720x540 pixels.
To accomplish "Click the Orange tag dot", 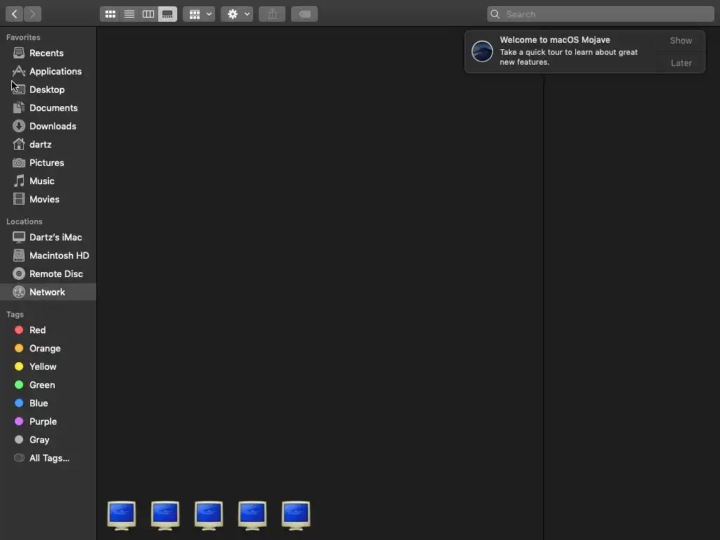I will click(19, 348).
